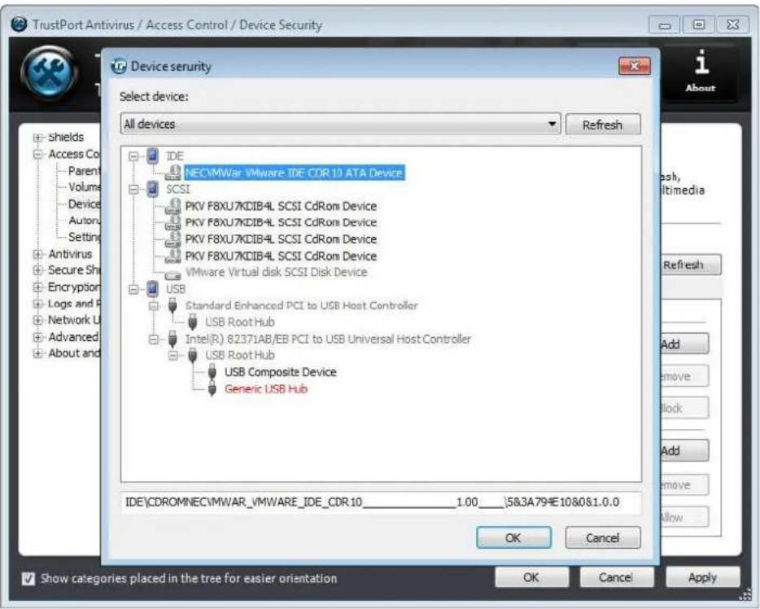
Task: Select Generic USB Hub
Action: [x=266, y=389]
